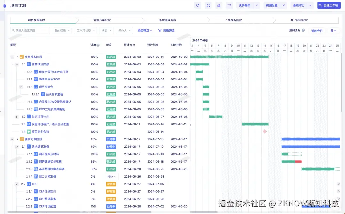Switch to the 客户成功阶段 stage tab
The width and height of the screenshot is (345, 214).
point(306,20)
